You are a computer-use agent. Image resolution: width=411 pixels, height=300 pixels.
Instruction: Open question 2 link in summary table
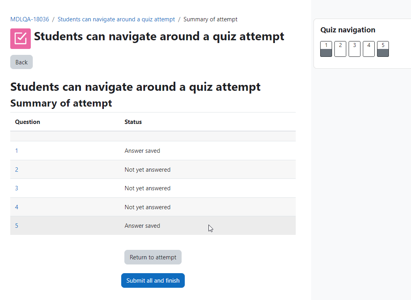pos(17,170)
